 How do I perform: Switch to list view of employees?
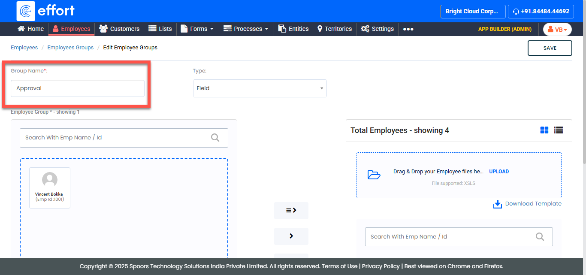(558, 130)
